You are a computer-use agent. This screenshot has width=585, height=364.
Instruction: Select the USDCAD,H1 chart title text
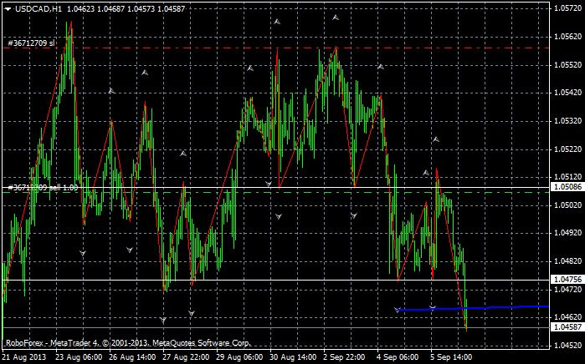click(x=38, y=9)
